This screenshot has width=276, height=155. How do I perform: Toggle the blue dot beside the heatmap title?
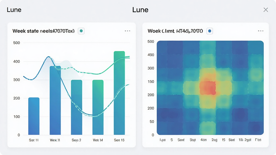(209, 31)
